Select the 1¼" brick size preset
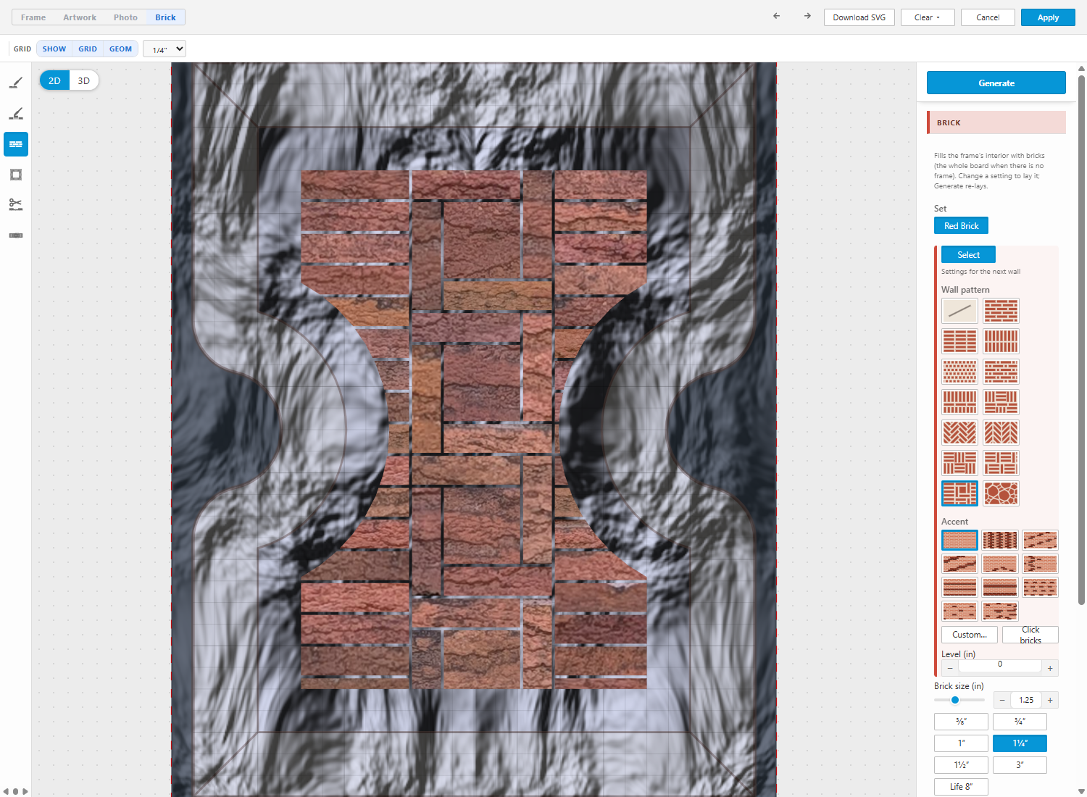Viewport: 1087px width, 797px height. pyautogui.click(x=1020, y=743)
